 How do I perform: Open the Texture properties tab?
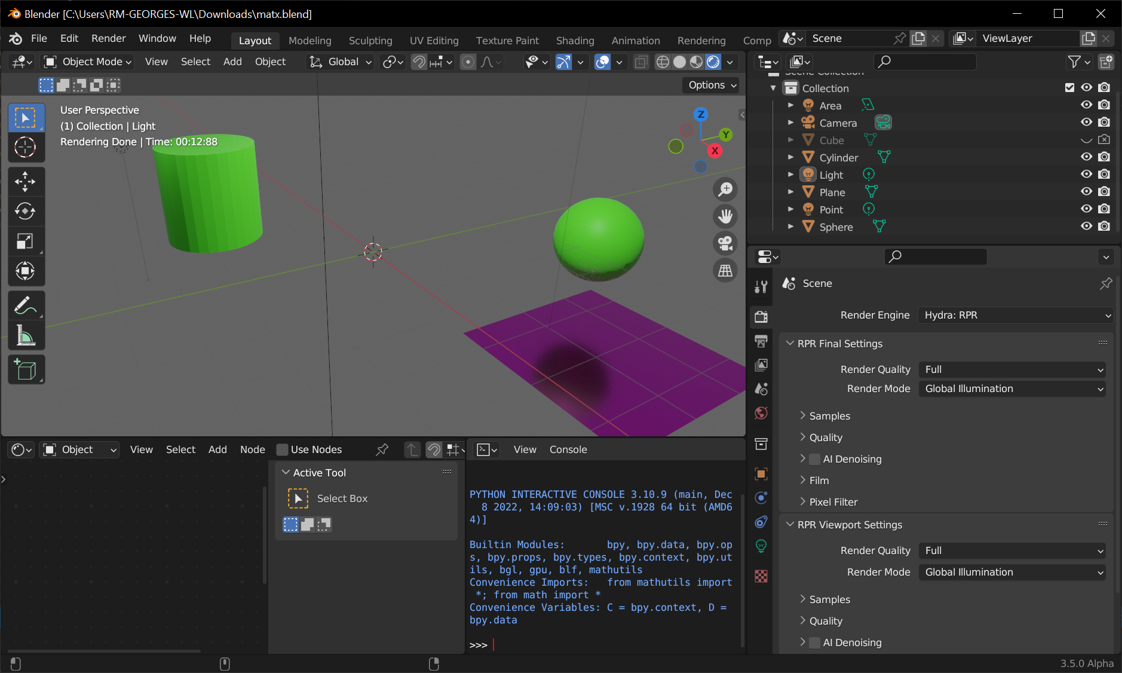coord(761,576)
